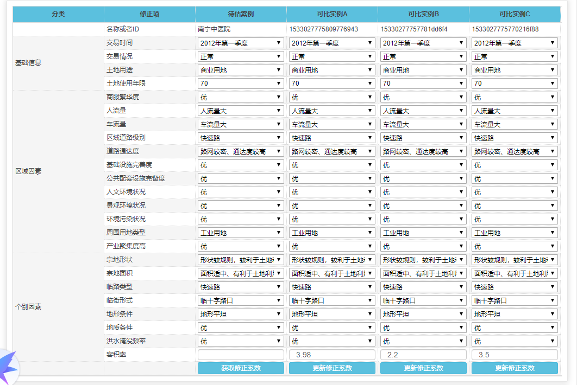Click the 区域因素 category cell

(58, 171)
